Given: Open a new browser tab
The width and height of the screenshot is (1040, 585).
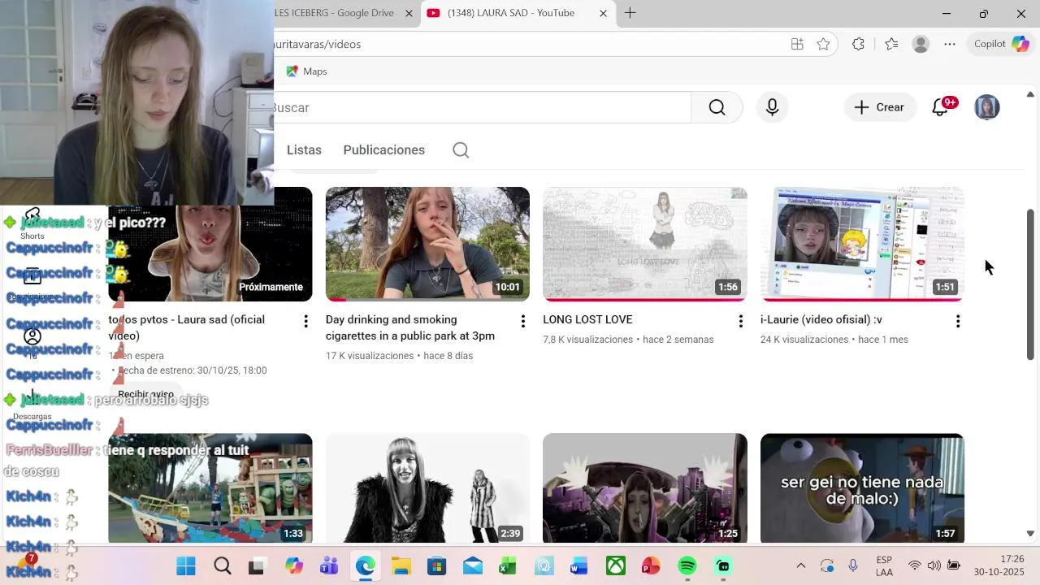Looking at the screenshot, I should tap(630, 13).
